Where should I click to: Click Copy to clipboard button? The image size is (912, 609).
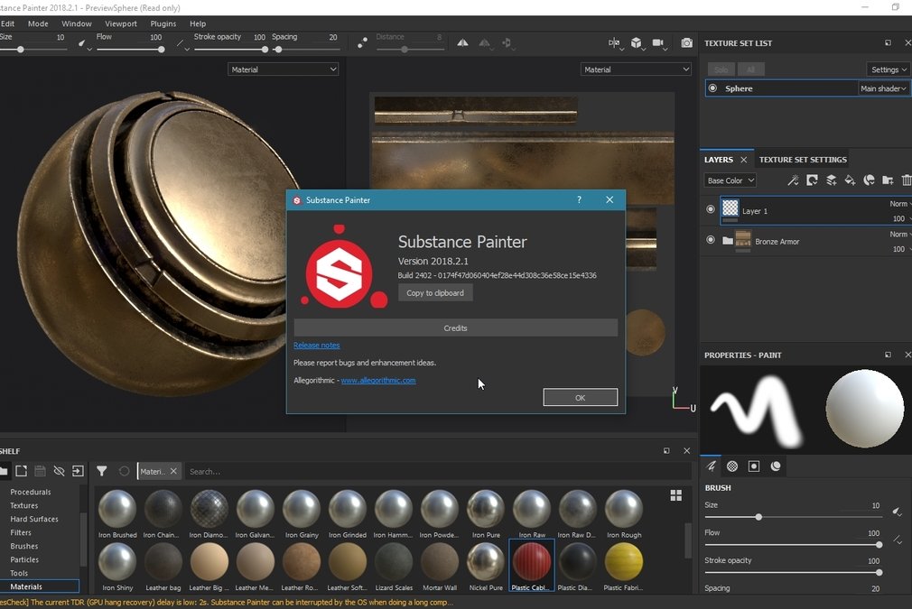435,293
